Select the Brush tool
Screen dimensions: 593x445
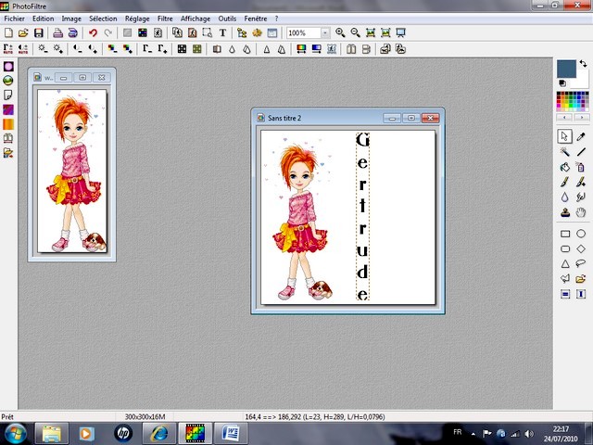tap(564, 182)
